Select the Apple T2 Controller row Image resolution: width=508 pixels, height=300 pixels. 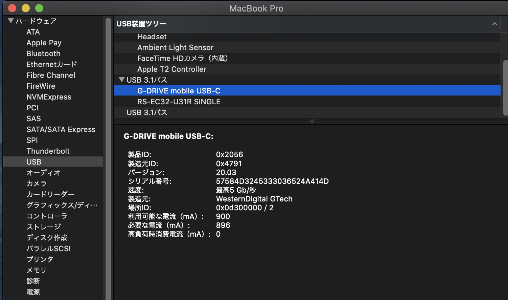pyautogui.click(x=171, y=69)
